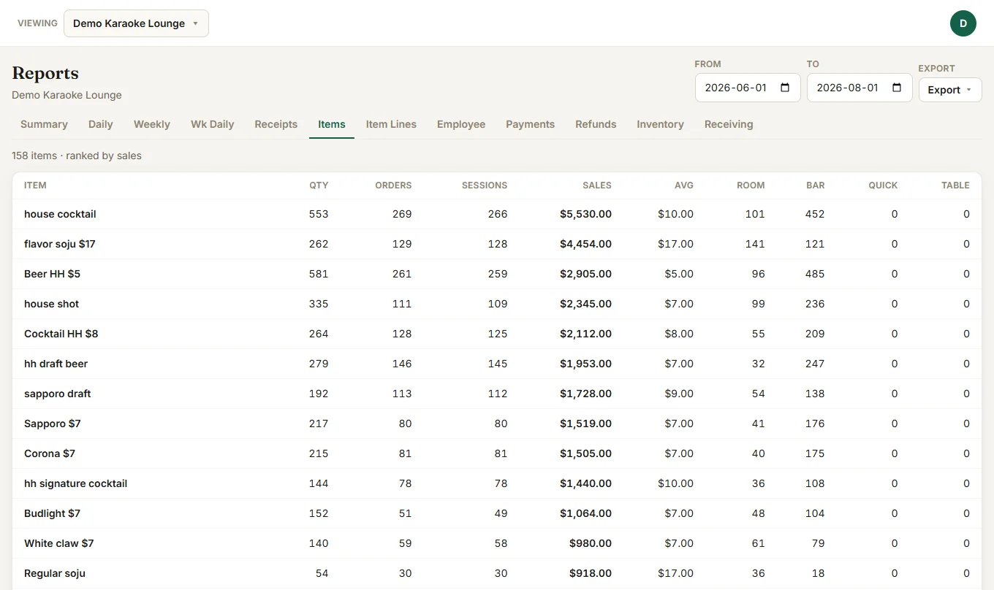Click the SALES column header
The image size is (994, 590).
click(x=597, y=185)
